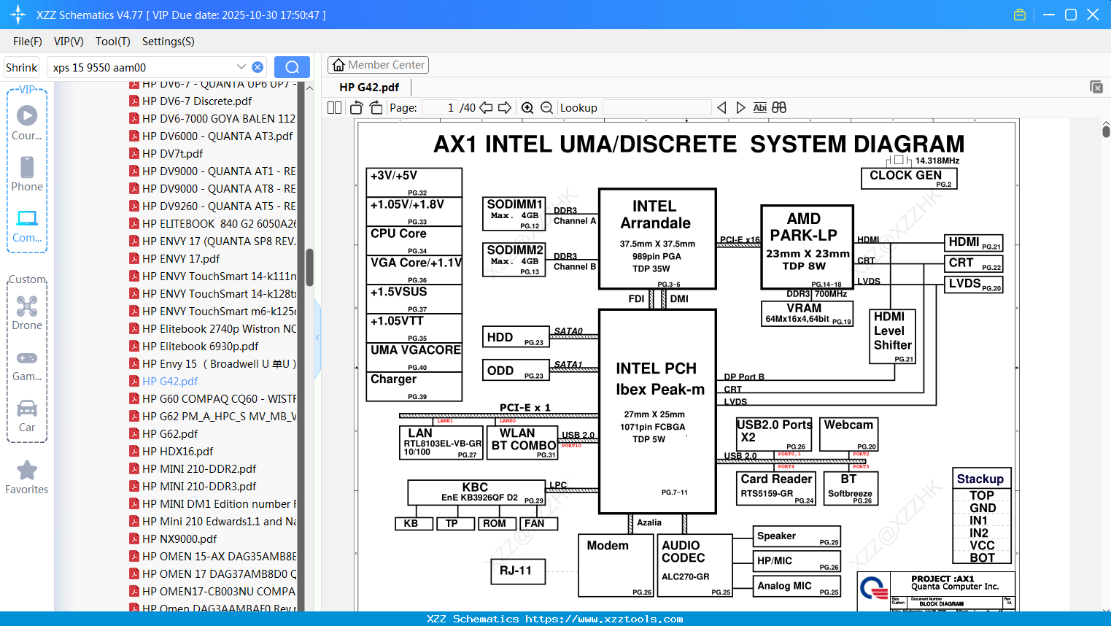Open the Favorites section
Image resolution: width=1111 pixels, height=626 pixels.
(x=27, y=478)
